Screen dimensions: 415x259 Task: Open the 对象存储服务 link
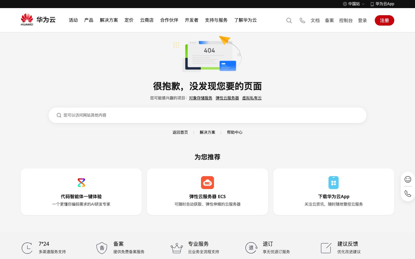click(201, 98)
